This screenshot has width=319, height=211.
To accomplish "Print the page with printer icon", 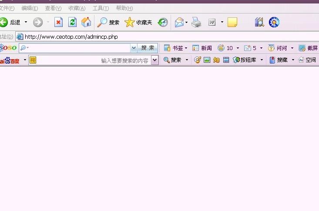I will pos(196,22).
